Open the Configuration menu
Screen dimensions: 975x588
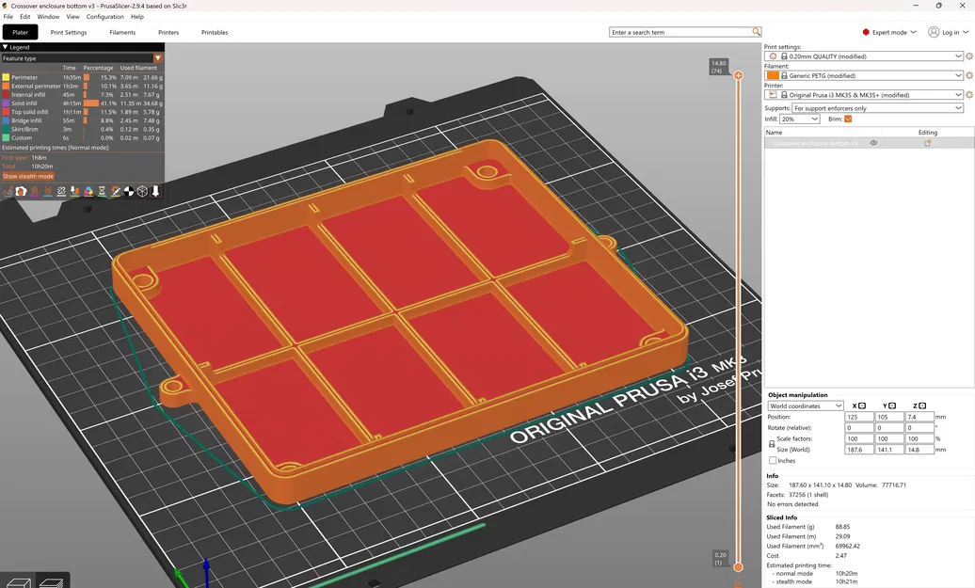pos(104,17)
